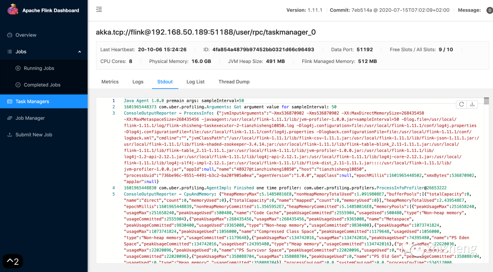Click the 'Java Agent 1.0.0 premain args' line
The width and height of the screenshot is (493, 272).
[184, 100]
